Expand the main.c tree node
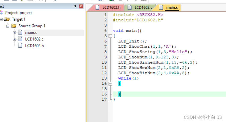 tap(14, 33)
